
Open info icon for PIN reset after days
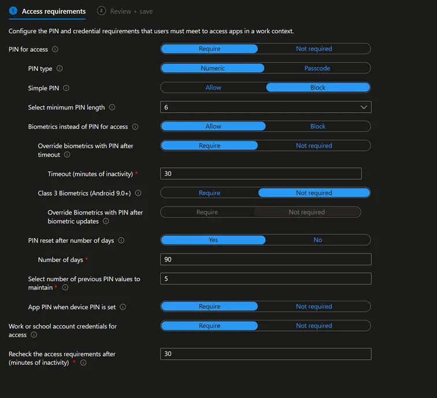click(x=121, y=241)
